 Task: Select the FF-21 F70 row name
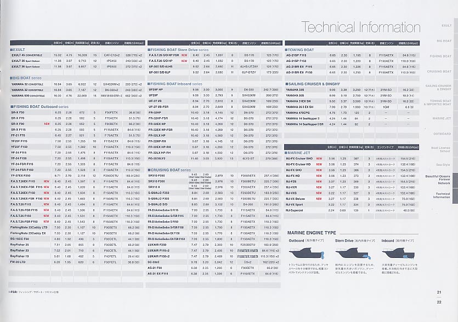(x=18, y=135)
